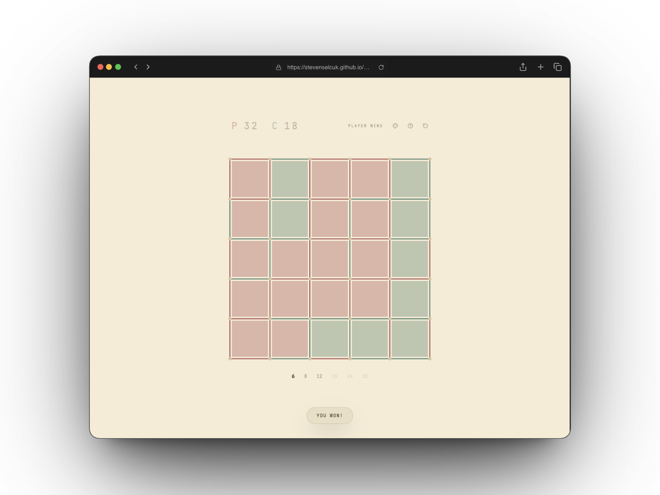Select grid size 6
660x495 pixels.
tap(293, 376)
